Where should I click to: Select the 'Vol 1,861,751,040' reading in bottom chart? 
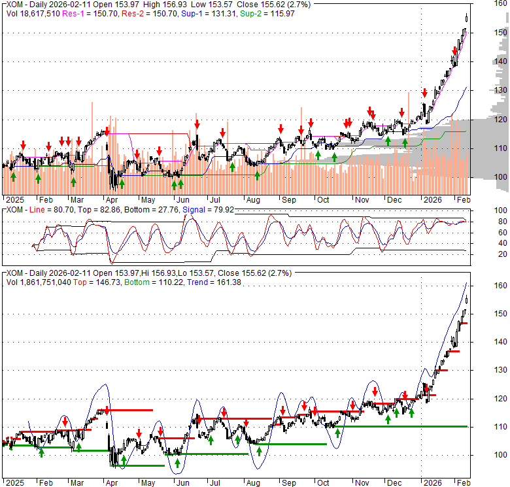(x=39, y=282)
